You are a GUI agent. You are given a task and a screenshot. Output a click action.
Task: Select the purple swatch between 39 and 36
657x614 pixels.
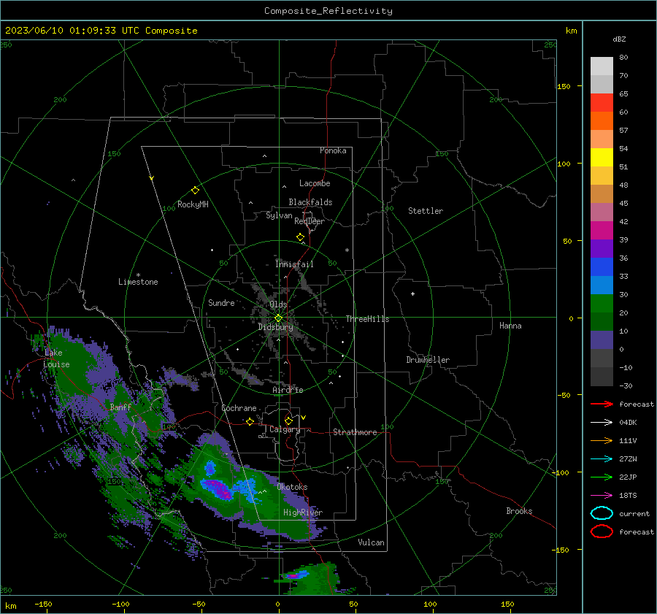602,248
